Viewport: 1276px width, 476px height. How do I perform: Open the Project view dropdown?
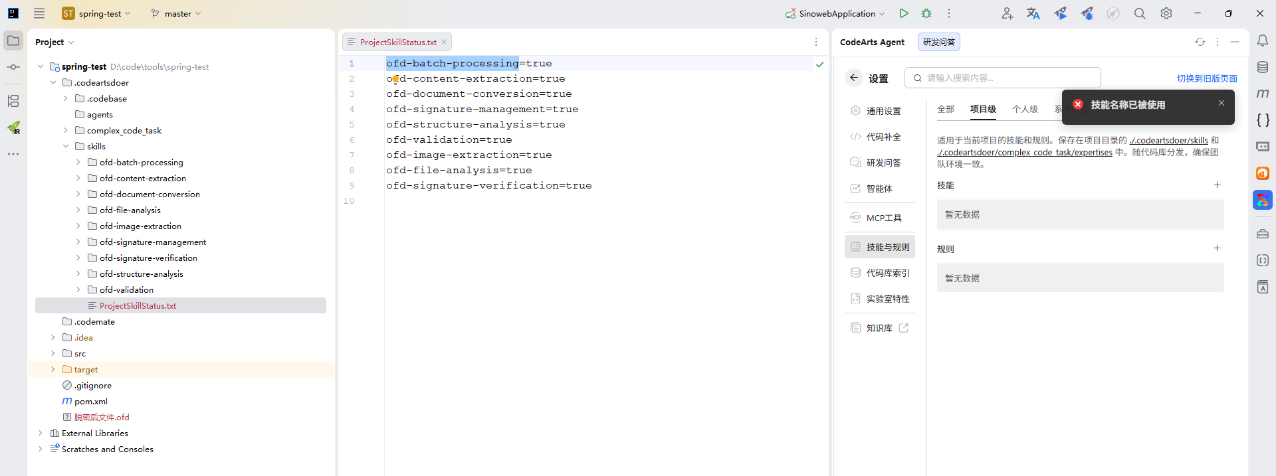coord(54,42)
